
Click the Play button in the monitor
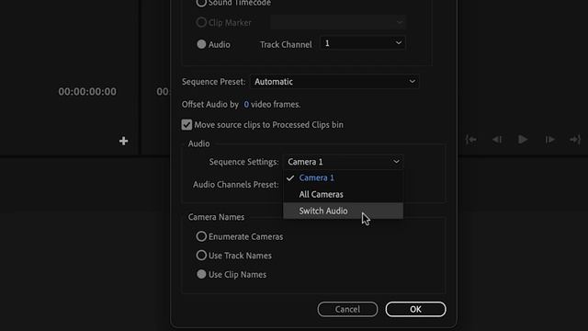tap(523, 140)
